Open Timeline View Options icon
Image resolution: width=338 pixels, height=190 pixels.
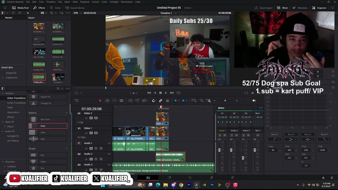[x=77, y=101]
